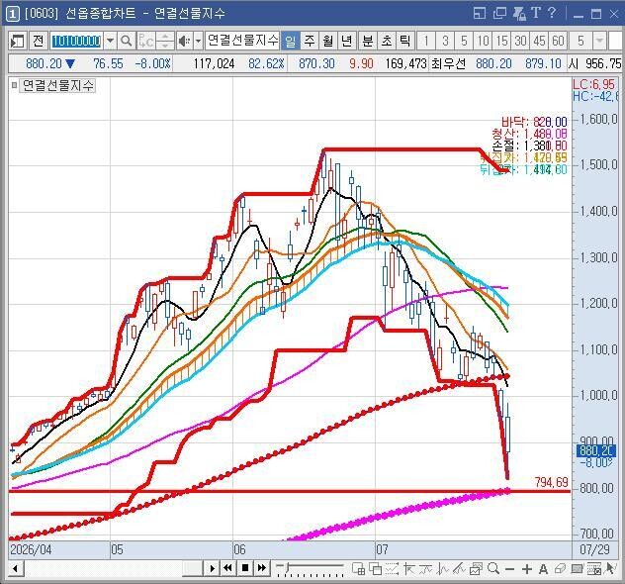Toggle the left side panel icon
This screenshot has height=584, width=625.
(x=17, y=41)
